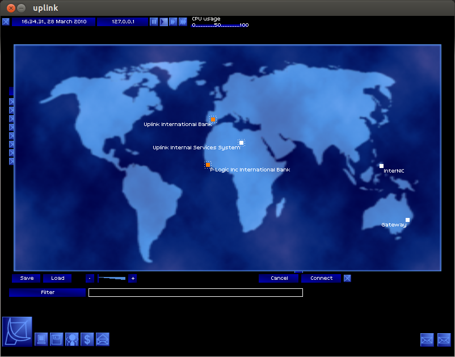The height and width of the screenshot is (357, 455).
Task: Select the Gateway node in Australia
Action: [408, 220]
